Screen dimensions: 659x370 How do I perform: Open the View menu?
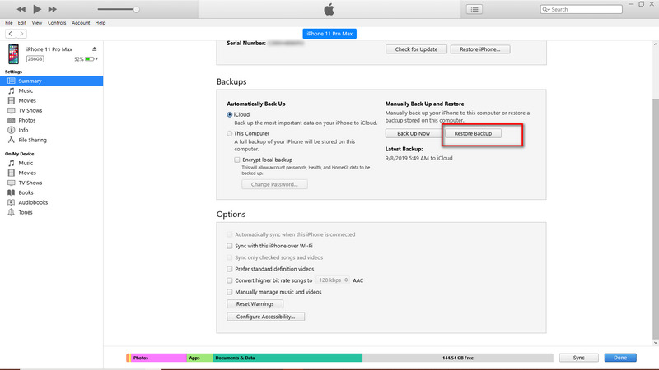[37, 23]
